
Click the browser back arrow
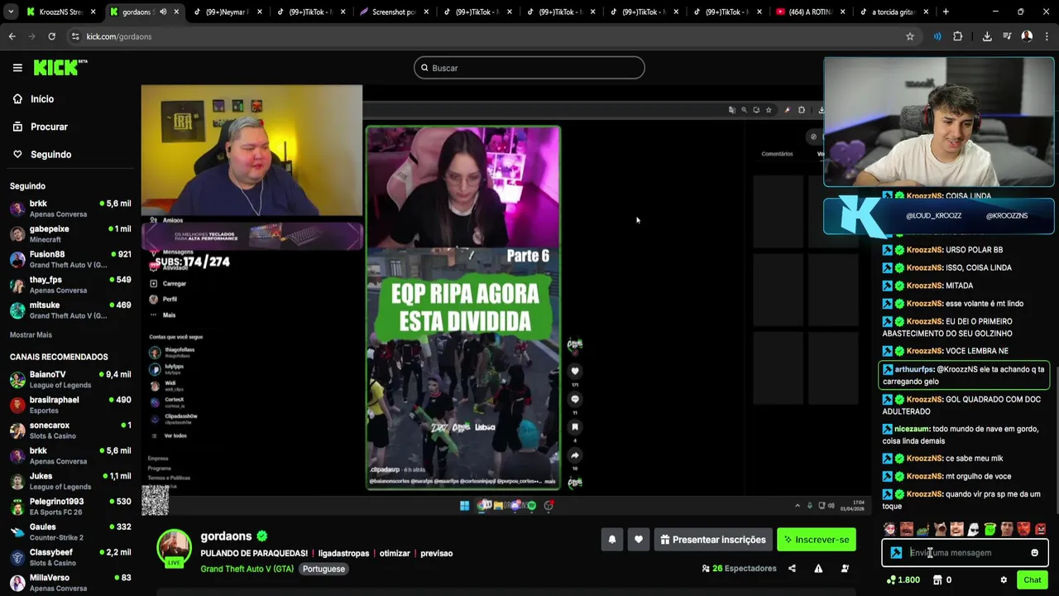pos(12,36)
